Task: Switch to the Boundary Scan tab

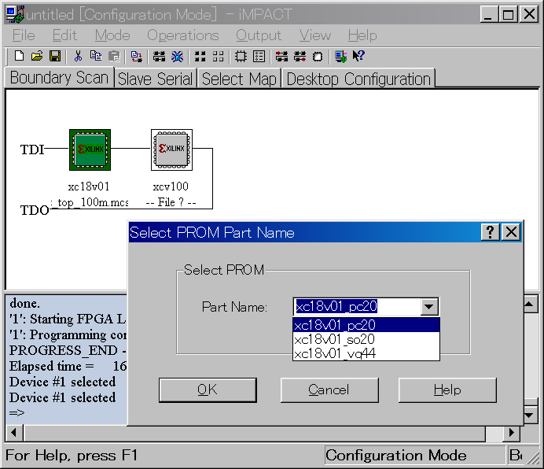Action: click(x=59, y=77)
